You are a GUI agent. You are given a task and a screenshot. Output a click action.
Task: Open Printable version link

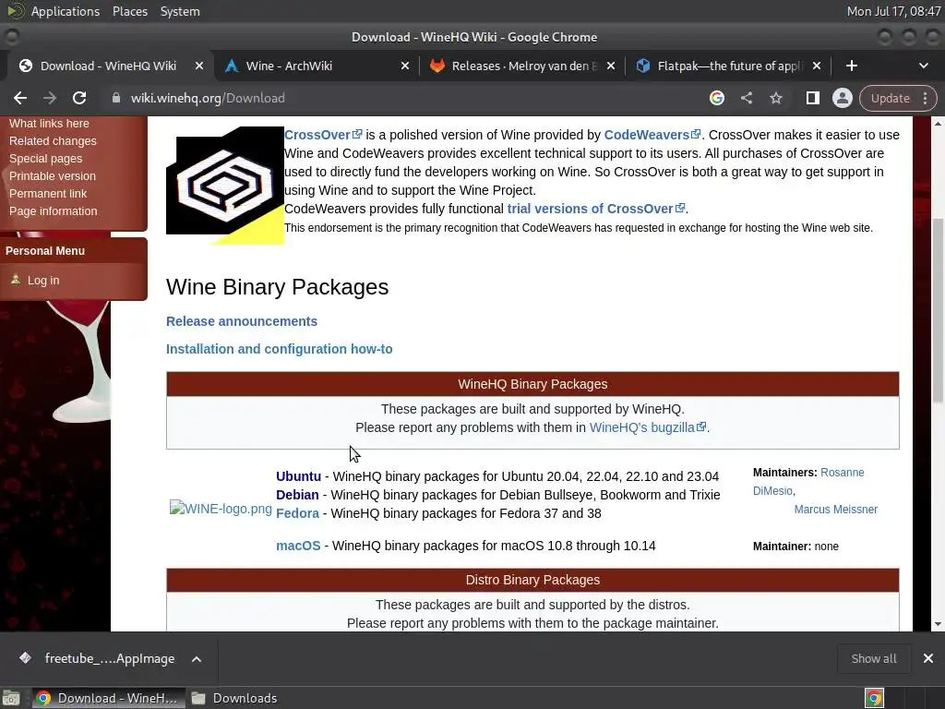52,175
